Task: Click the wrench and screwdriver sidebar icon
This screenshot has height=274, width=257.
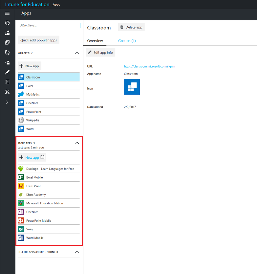Action: pyautogui.click(x=7, y=92)
